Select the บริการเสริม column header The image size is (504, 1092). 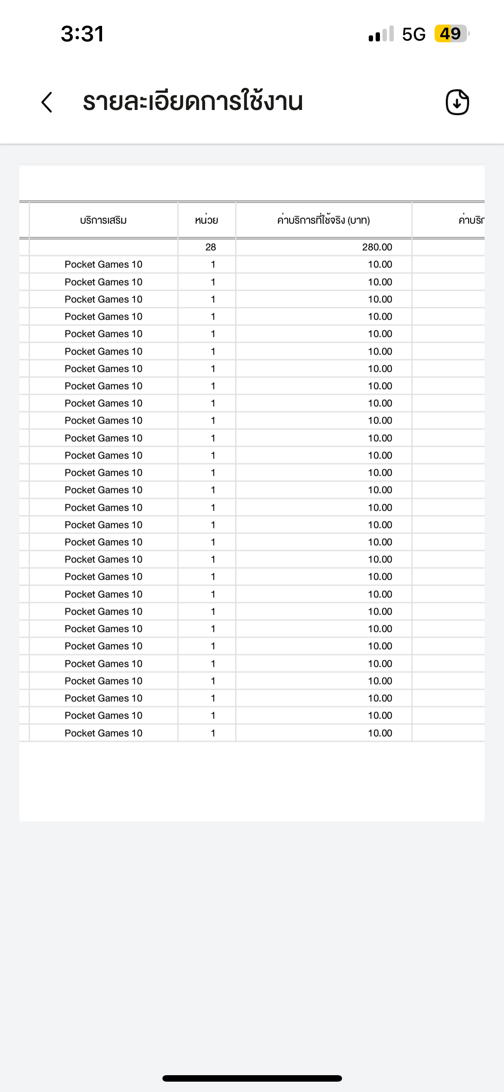(103, 220)
